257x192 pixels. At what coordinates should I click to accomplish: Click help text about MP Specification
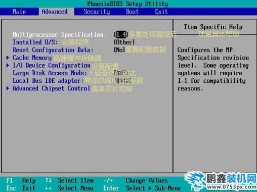(213, 69)
